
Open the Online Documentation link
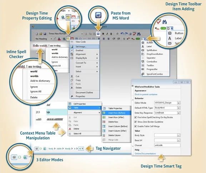(145, 154)
